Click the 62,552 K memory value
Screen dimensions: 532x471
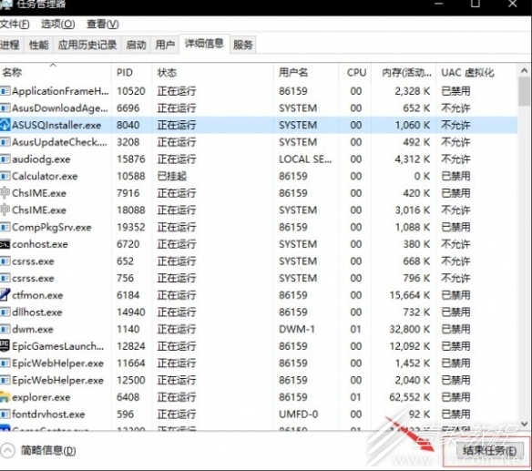pyautogui.click(x=410, y=397)
